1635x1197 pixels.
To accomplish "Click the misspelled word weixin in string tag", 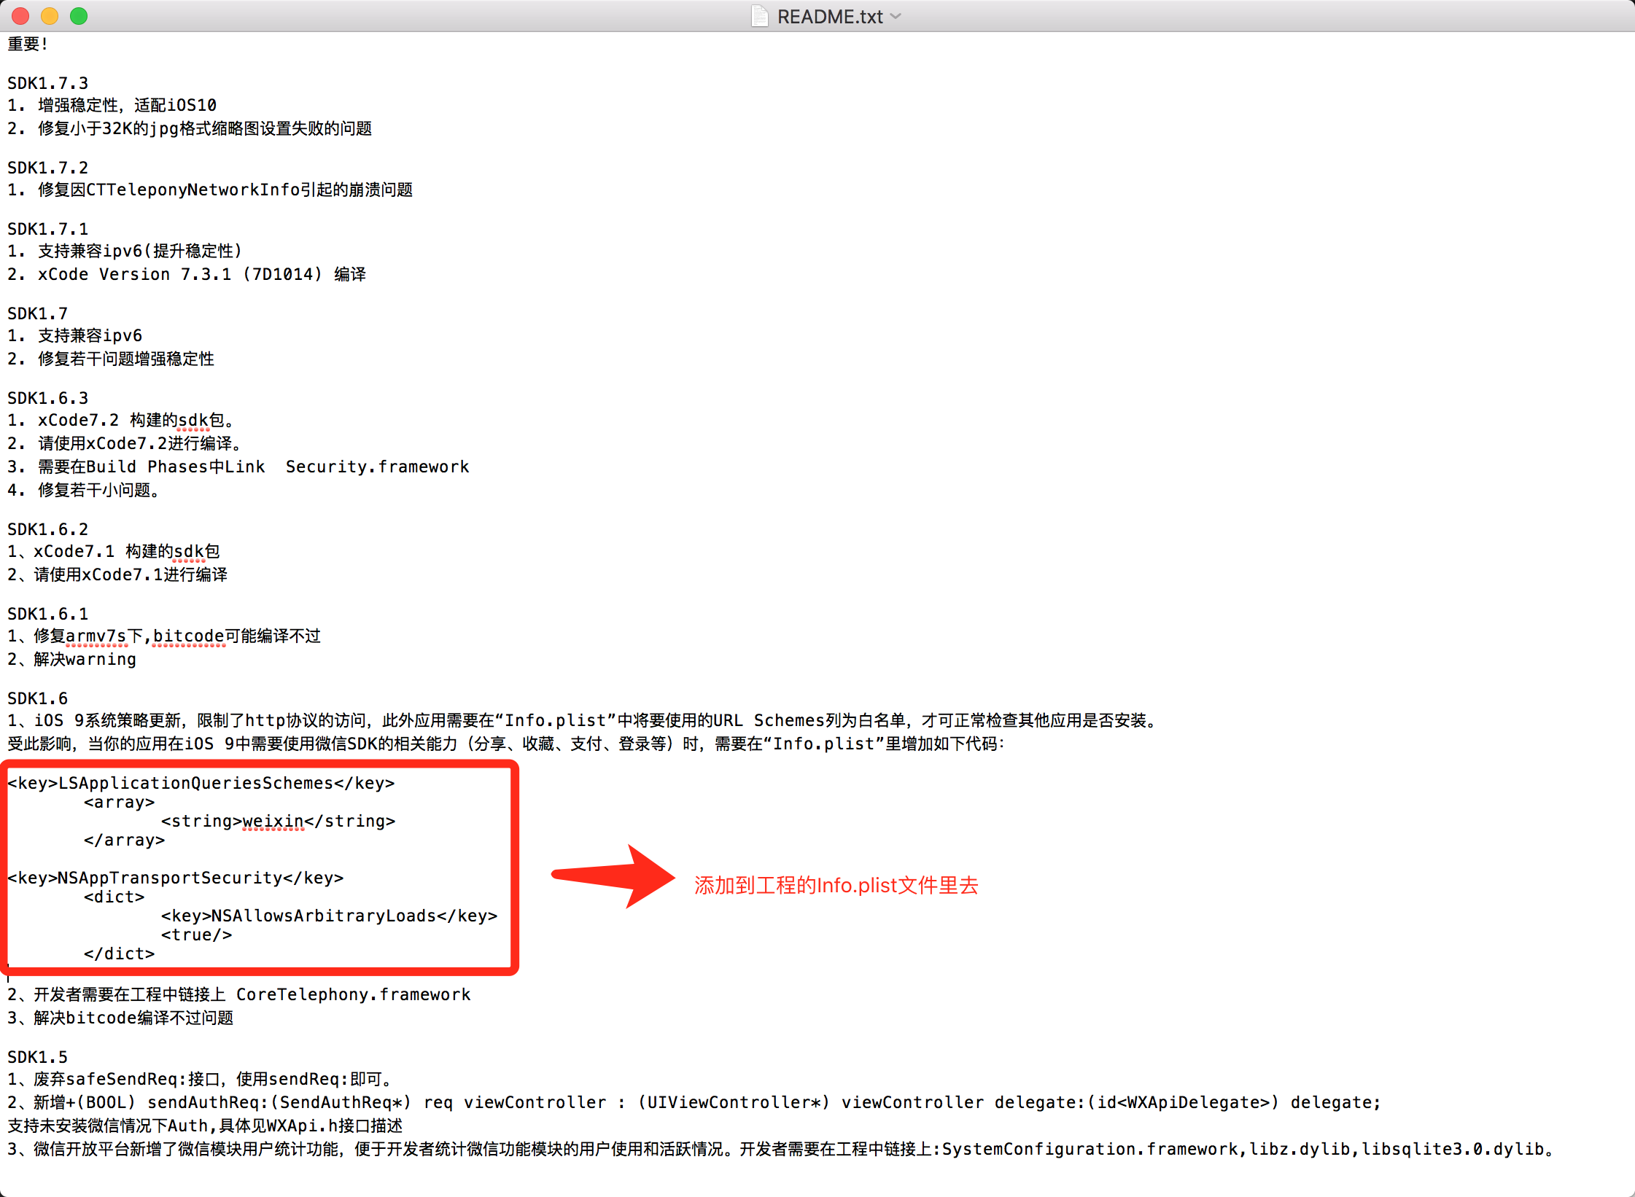I will (273, 821).
